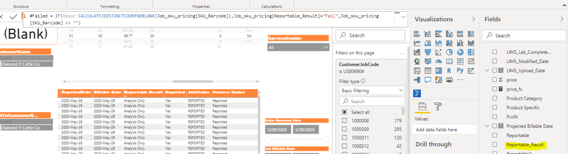Switch to the Format paint roller tab
This screenshot has width=568, height=154.
click(438, 106)
